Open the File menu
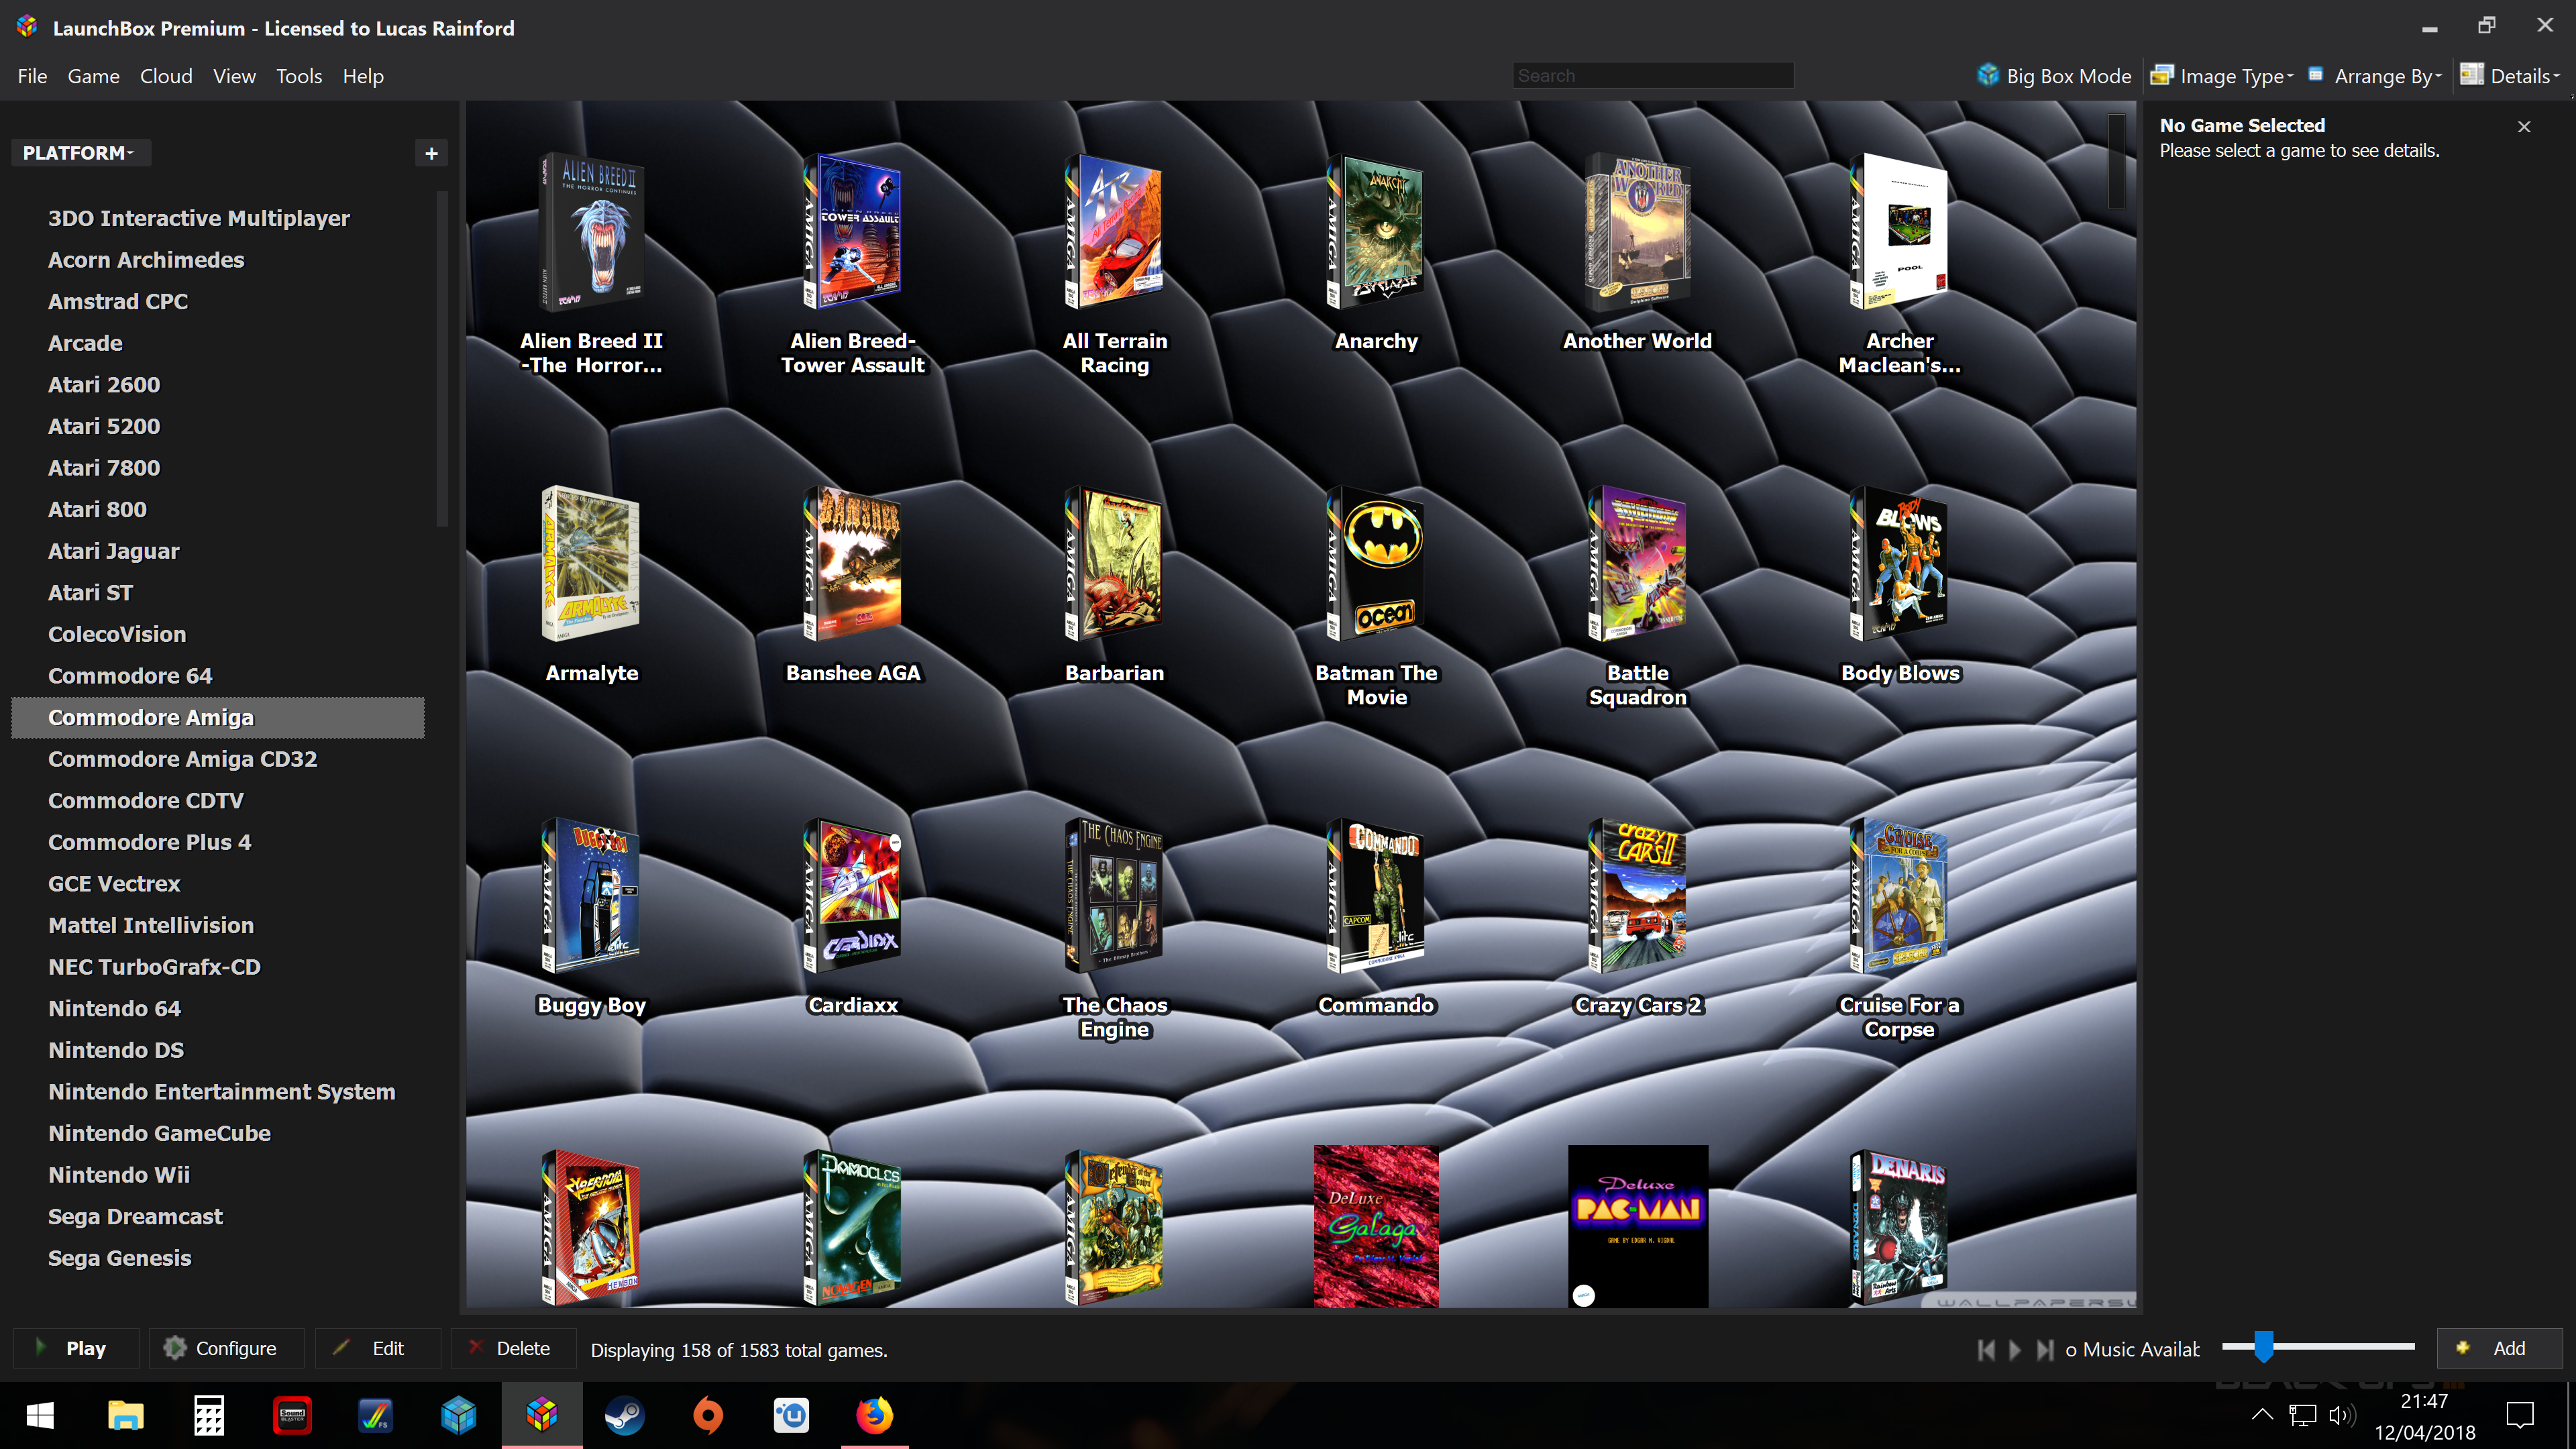The height and width of the screenshot is (1449, 2576). click(32, 76)
